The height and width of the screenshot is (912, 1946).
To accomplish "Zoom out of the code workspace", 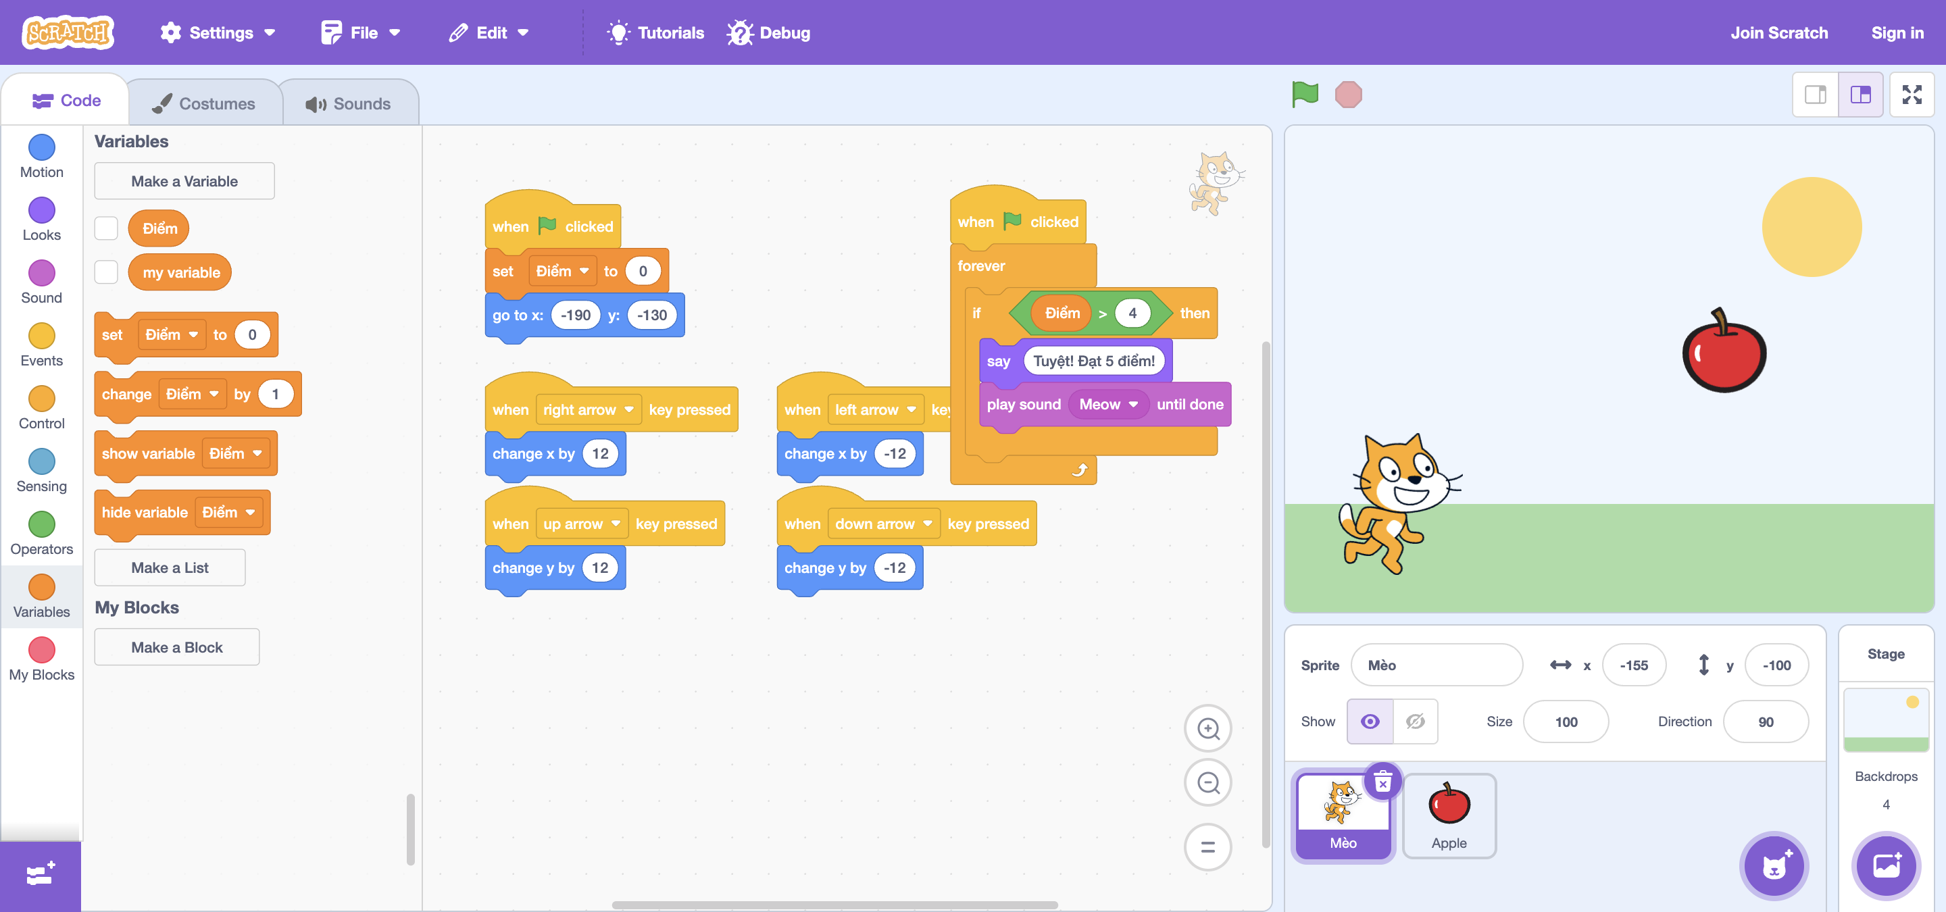I will click(x=1208, y=783).
